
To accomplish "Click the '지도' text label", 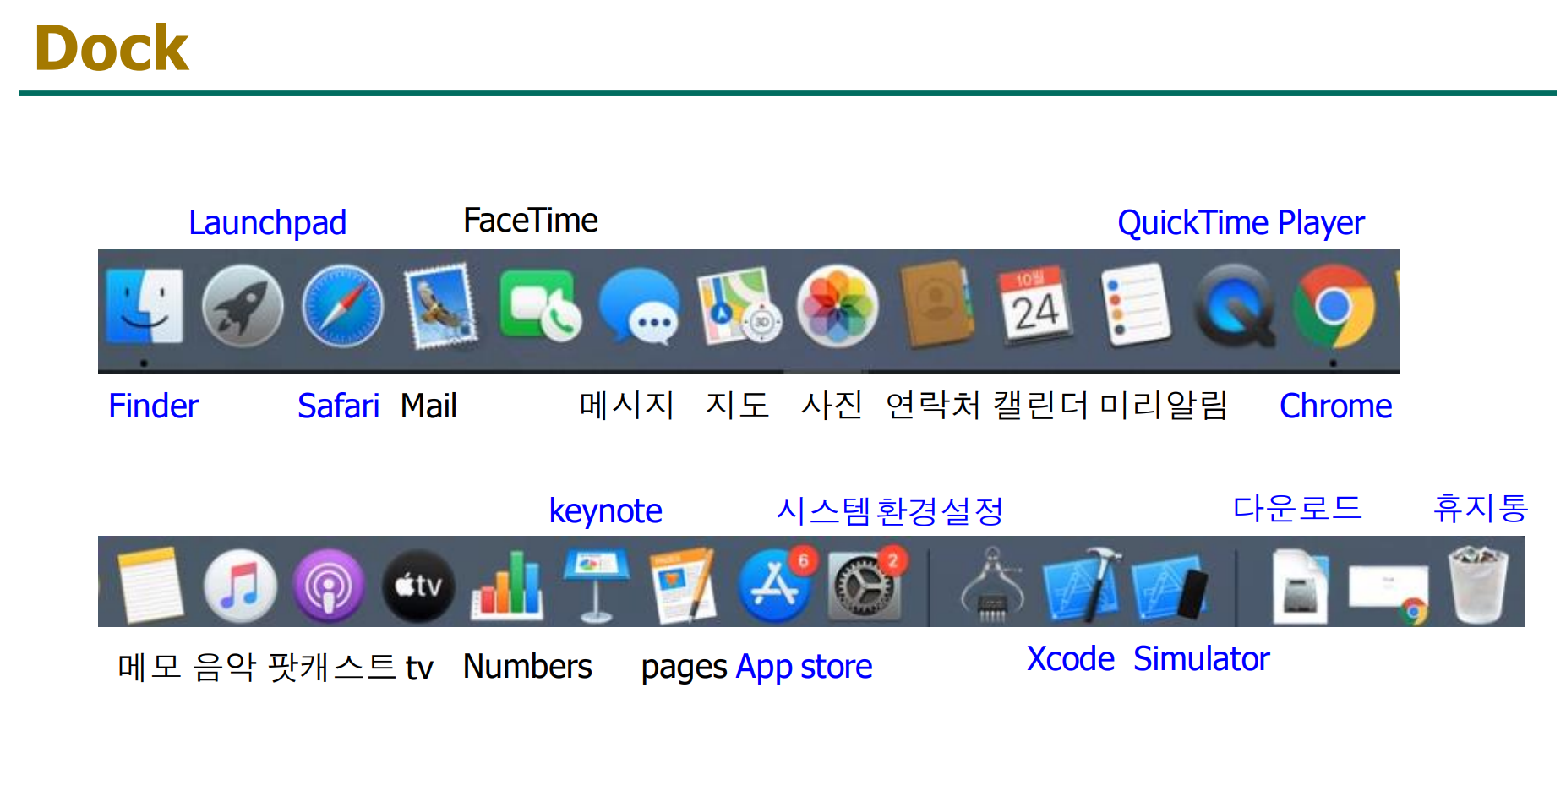I will (x=737, y=405).
